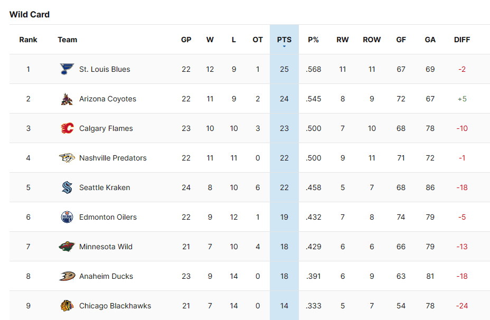This screenshot has height=320, width=490.
Task: Sort standings by GP column
Action: pyautogui.click(x=186, y=40)
